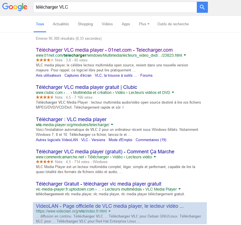Screen dimensions: 241x225
Task: Open the VideoLAN official page result
Action: (x=110, y=206)
